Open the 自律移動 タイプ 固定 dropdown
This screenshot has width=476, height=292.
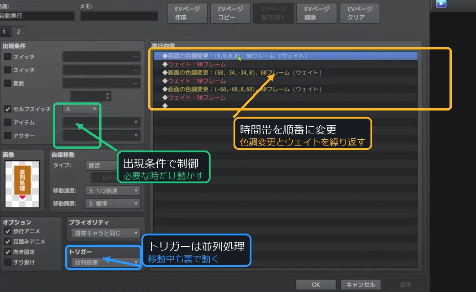pyautogui.click(x=101, y=165)
